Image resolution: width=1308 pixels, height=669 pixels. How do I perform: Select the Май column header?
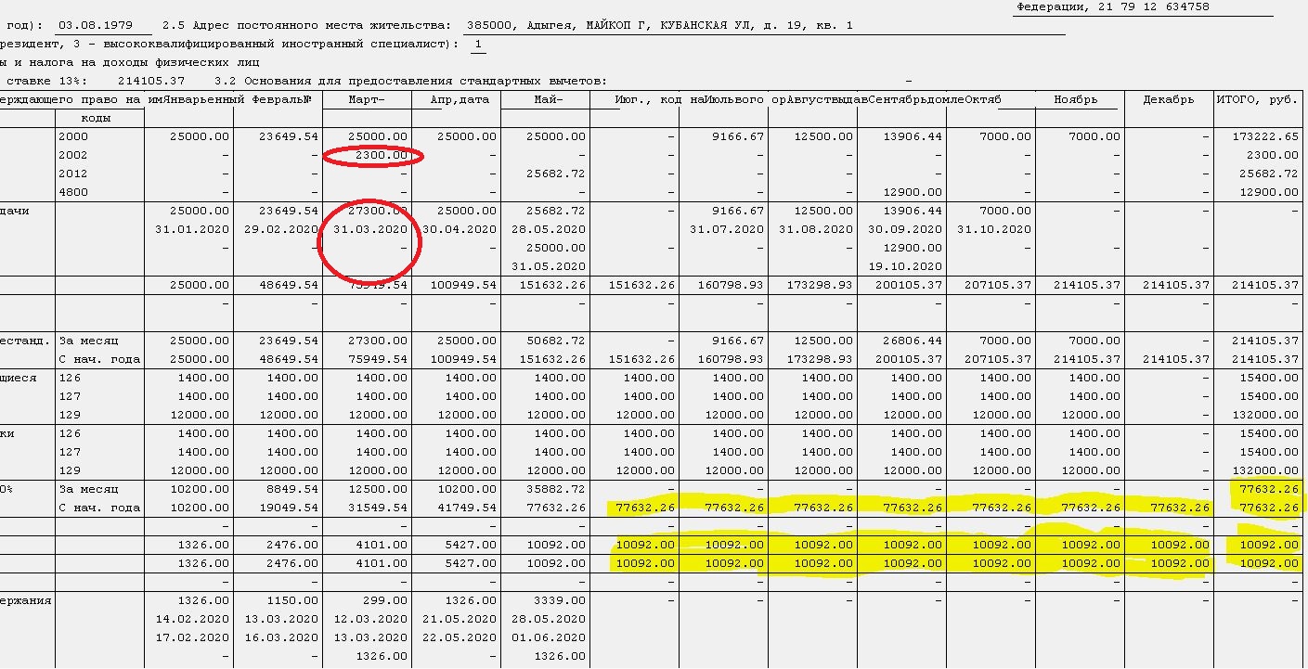(x=549, y=99)
